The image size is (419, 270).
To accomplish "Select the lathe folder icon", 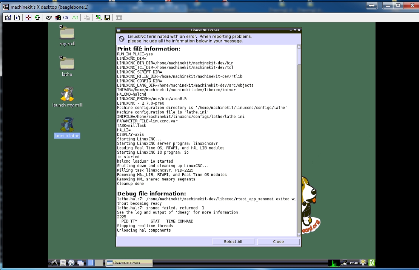I will pyautogui.click(x=67, y=63).
